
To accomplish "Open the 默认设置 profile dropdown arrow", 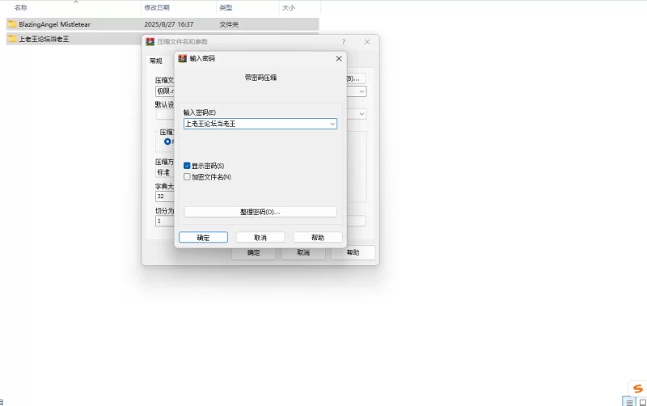I will [x=362, y=114].
